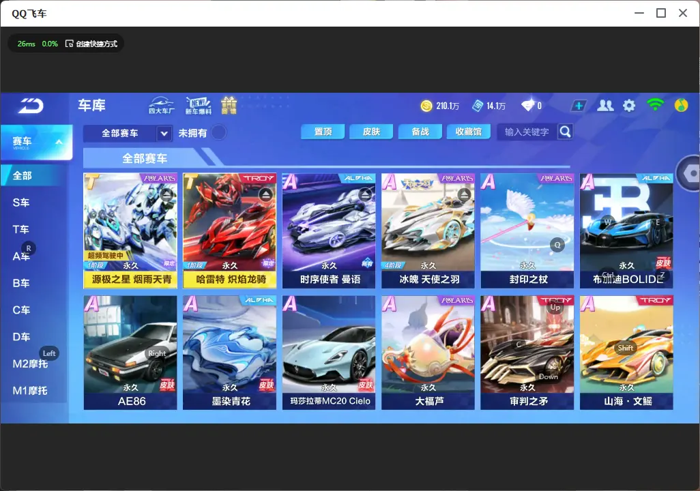700x491 pixels.
Task: Select the 时序使者 曼语 car card
Action: click(x=329, y=230)
